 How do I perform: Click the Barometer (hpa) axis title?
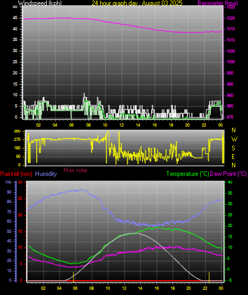218,3
